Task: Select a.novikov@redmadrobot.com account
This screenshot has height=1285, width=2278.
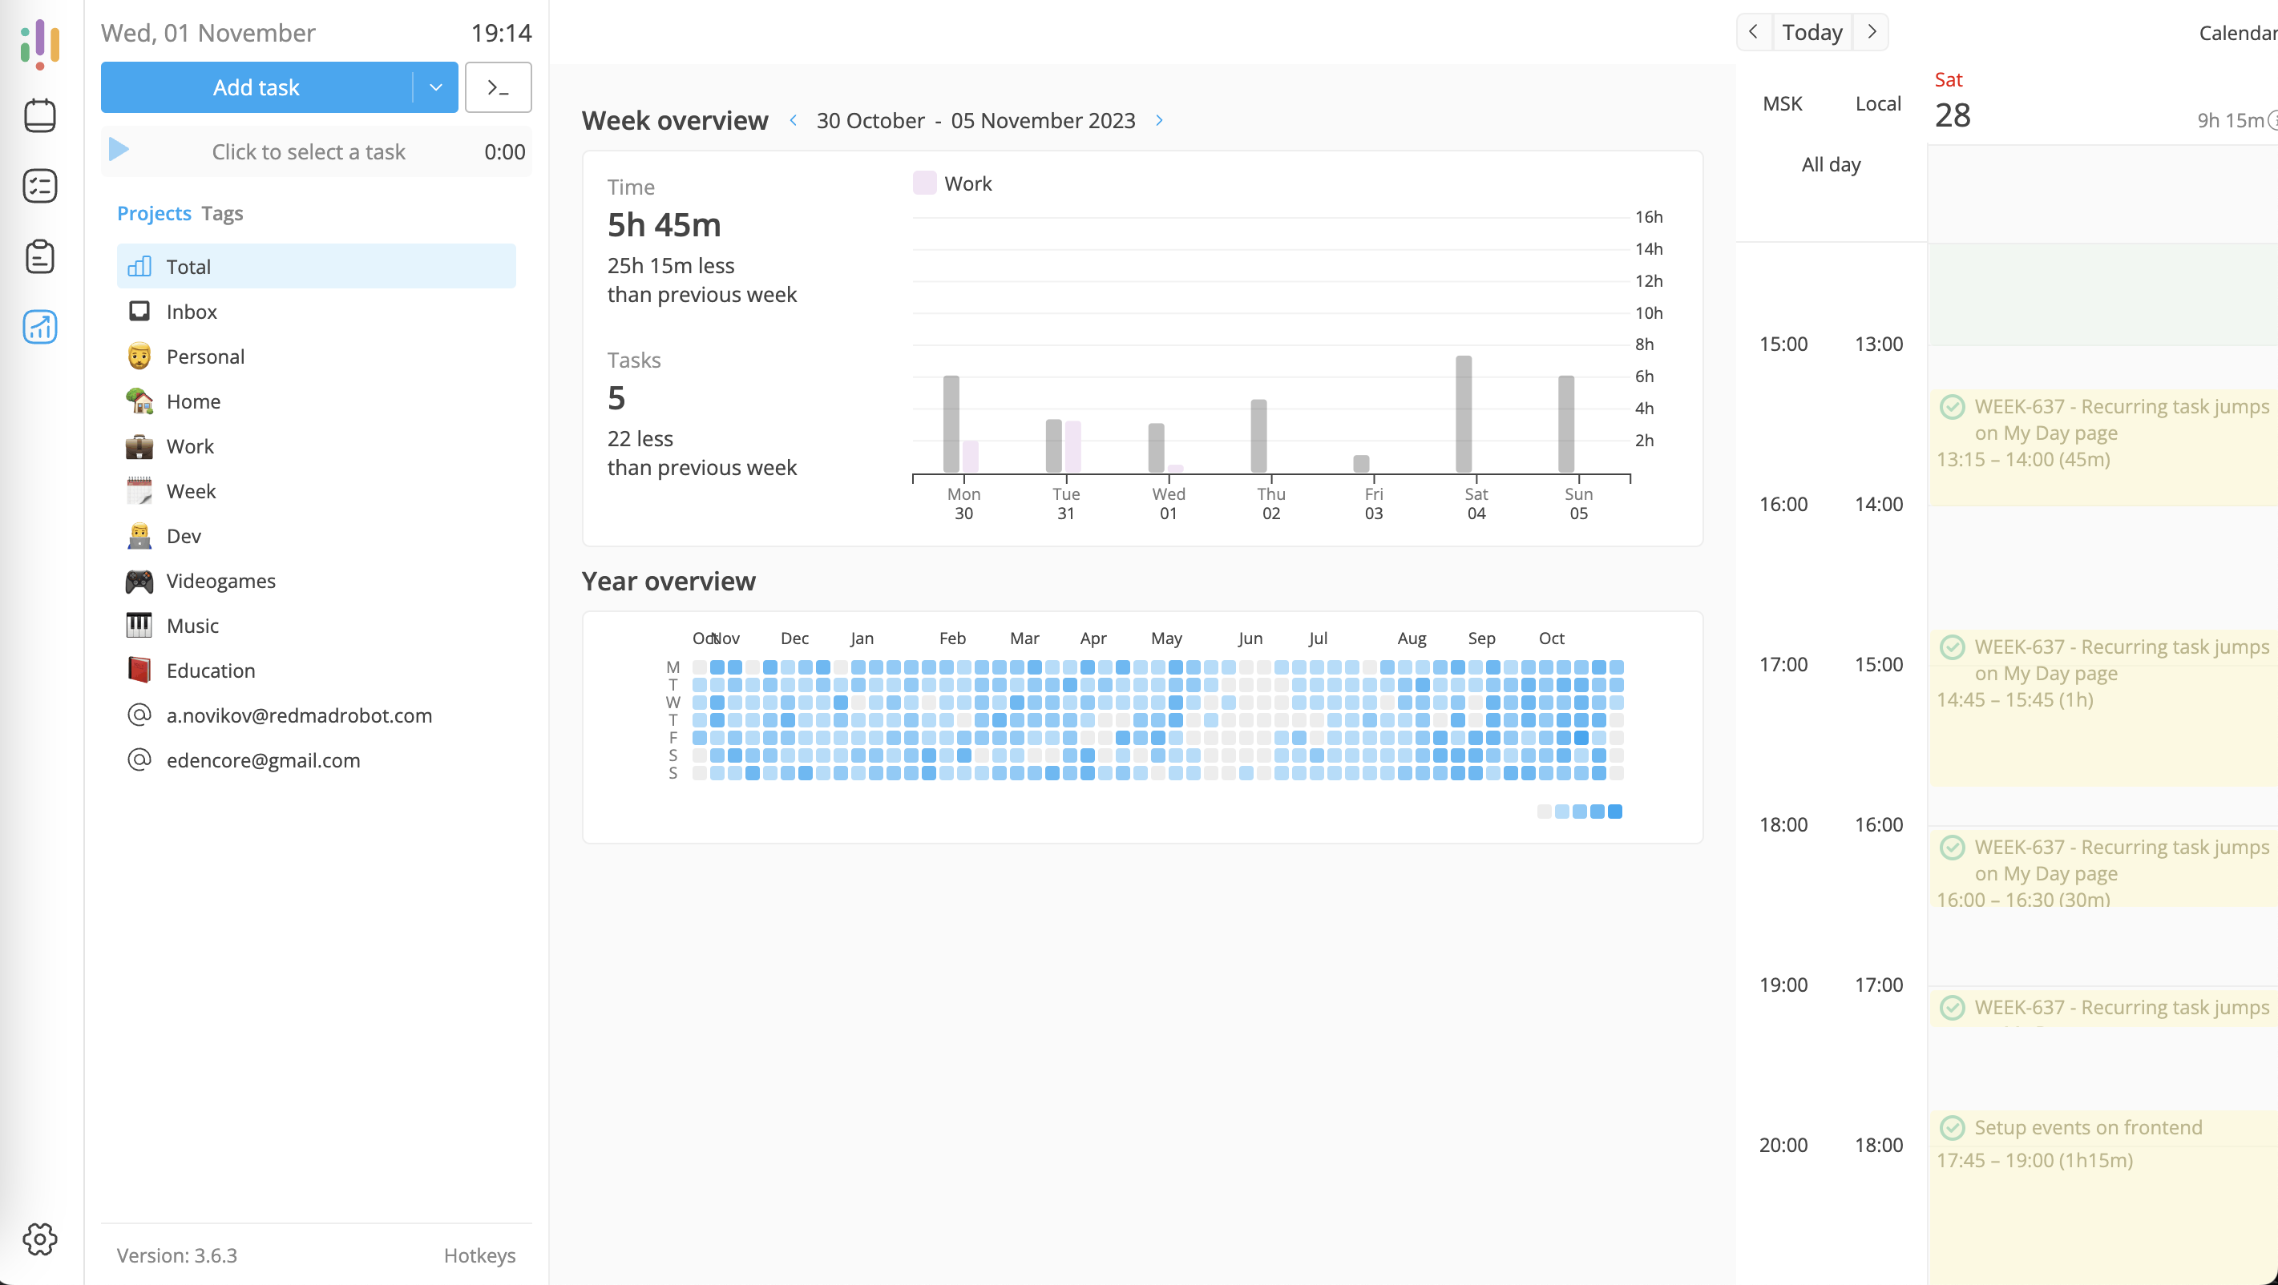Action: [x=316, y=715]
